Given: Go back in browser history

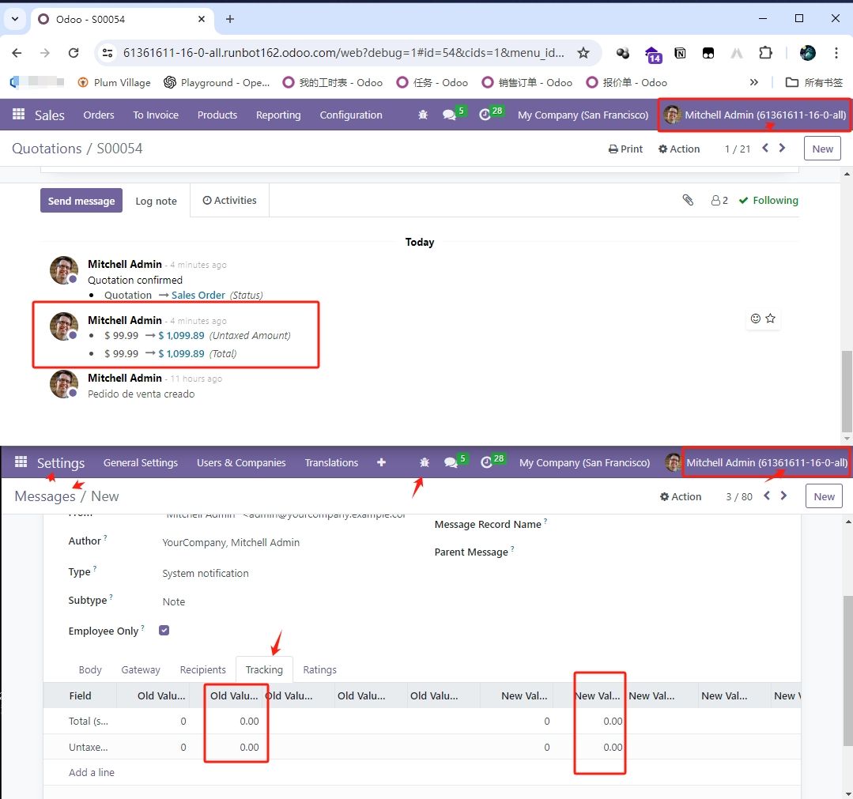Looking at the screenshot, I should tap(17, 53).
